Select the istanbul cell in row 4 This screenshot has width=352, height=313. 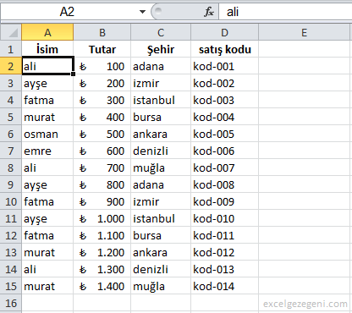pos(161,100)
